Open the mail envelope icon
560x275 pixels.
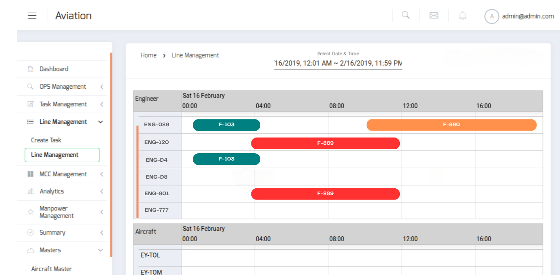click(434, 16)
